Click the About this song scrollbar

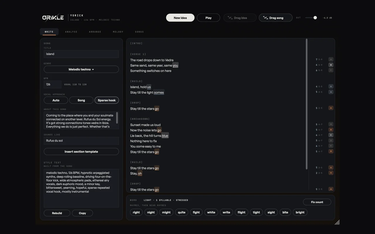click(117, 118)
